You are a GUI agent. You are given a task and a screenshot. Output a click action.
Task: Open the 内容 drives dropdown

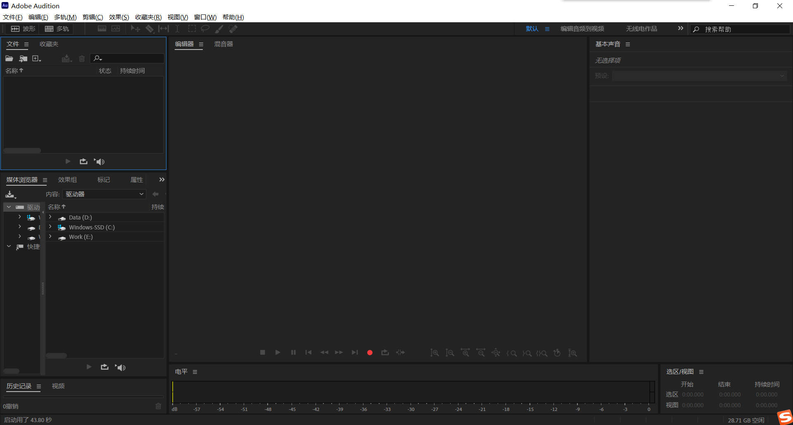[x=104, y=194]
